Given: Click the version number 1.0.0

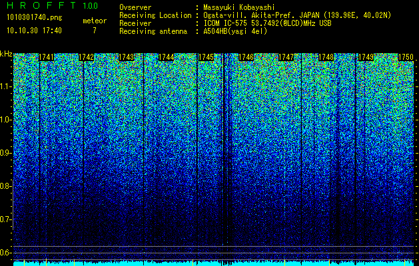Looking at the screenshot, I should click(90, 6).
